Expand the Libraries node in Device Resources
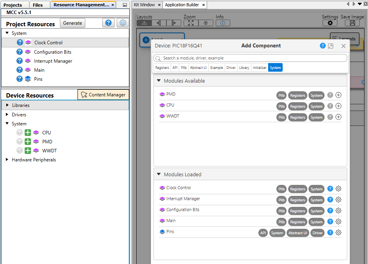 point(7,105)
